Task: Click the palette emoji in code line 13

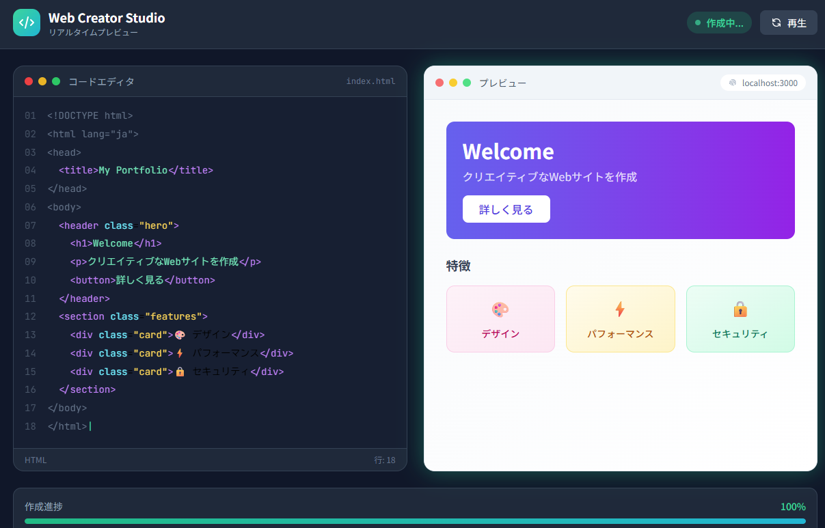Action: [x=180, y=335]
